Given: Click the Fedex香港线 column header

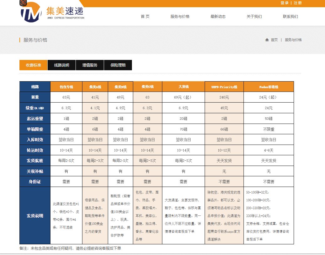Looking at the screenshot, I should (268, 86).
